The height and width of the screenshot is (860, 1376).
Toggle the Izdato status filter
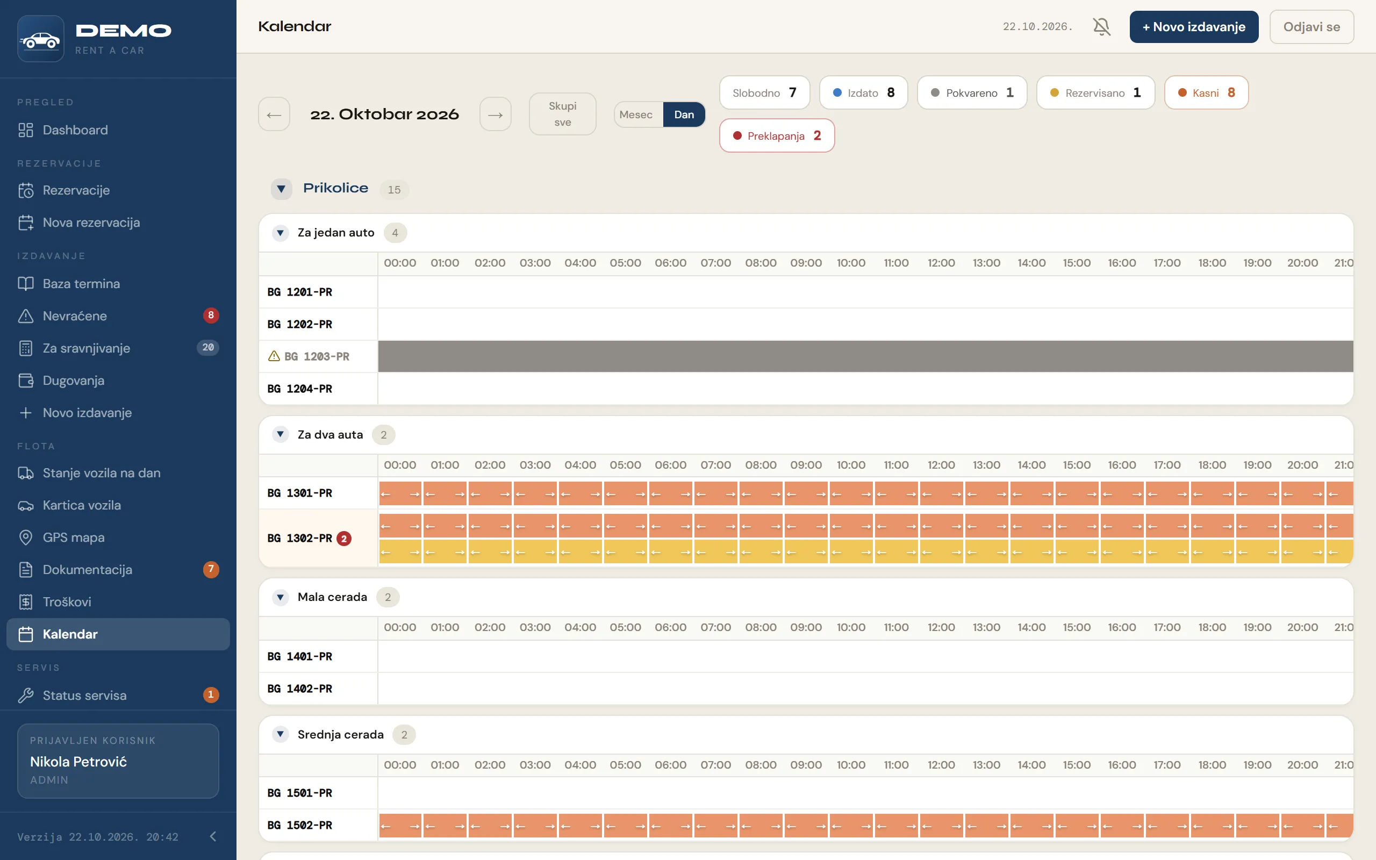[863, 92]
